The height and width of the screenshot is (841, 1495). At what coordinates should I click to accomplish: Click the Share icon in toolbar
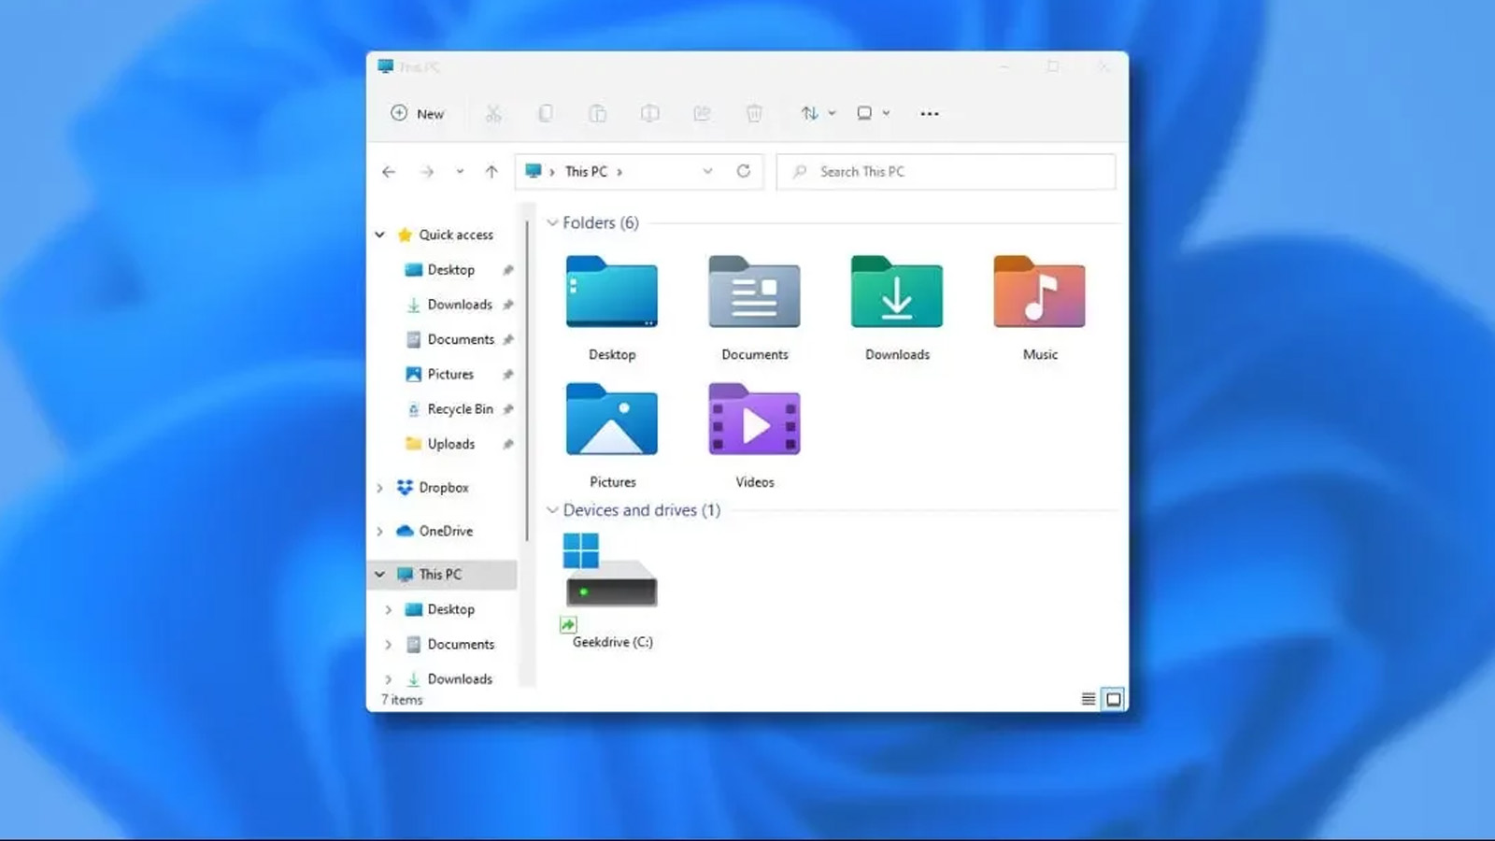tap(702, 114)
